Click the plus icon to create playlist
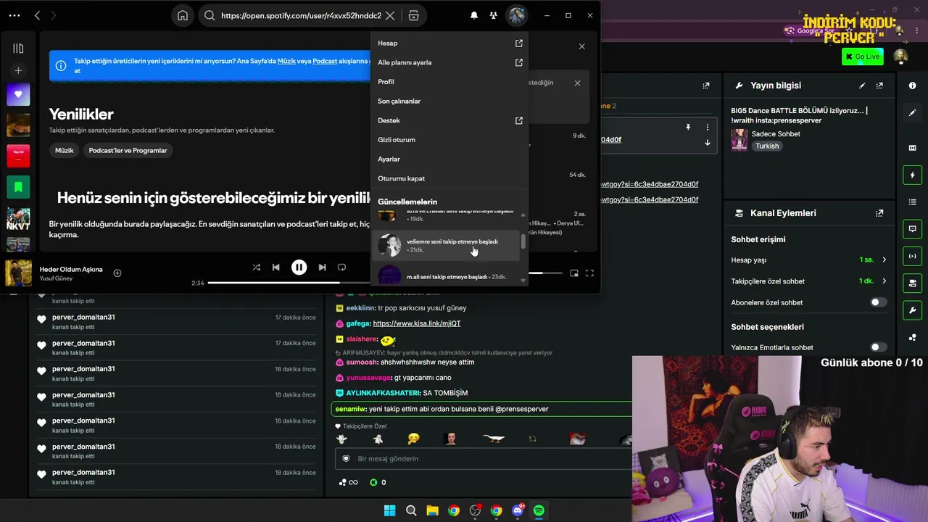This screenshot has height=522, width=928. 18,70
